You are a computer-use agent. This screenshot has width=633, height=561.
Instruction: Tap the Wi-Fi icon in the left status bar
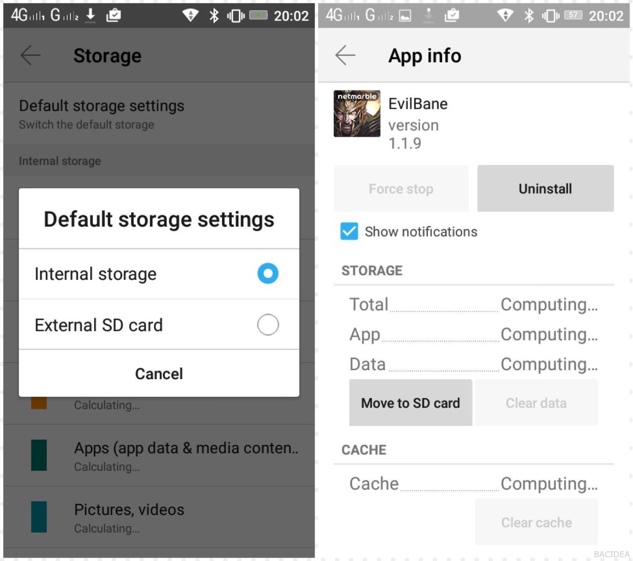pyautogui.click(x=190, y=16)
